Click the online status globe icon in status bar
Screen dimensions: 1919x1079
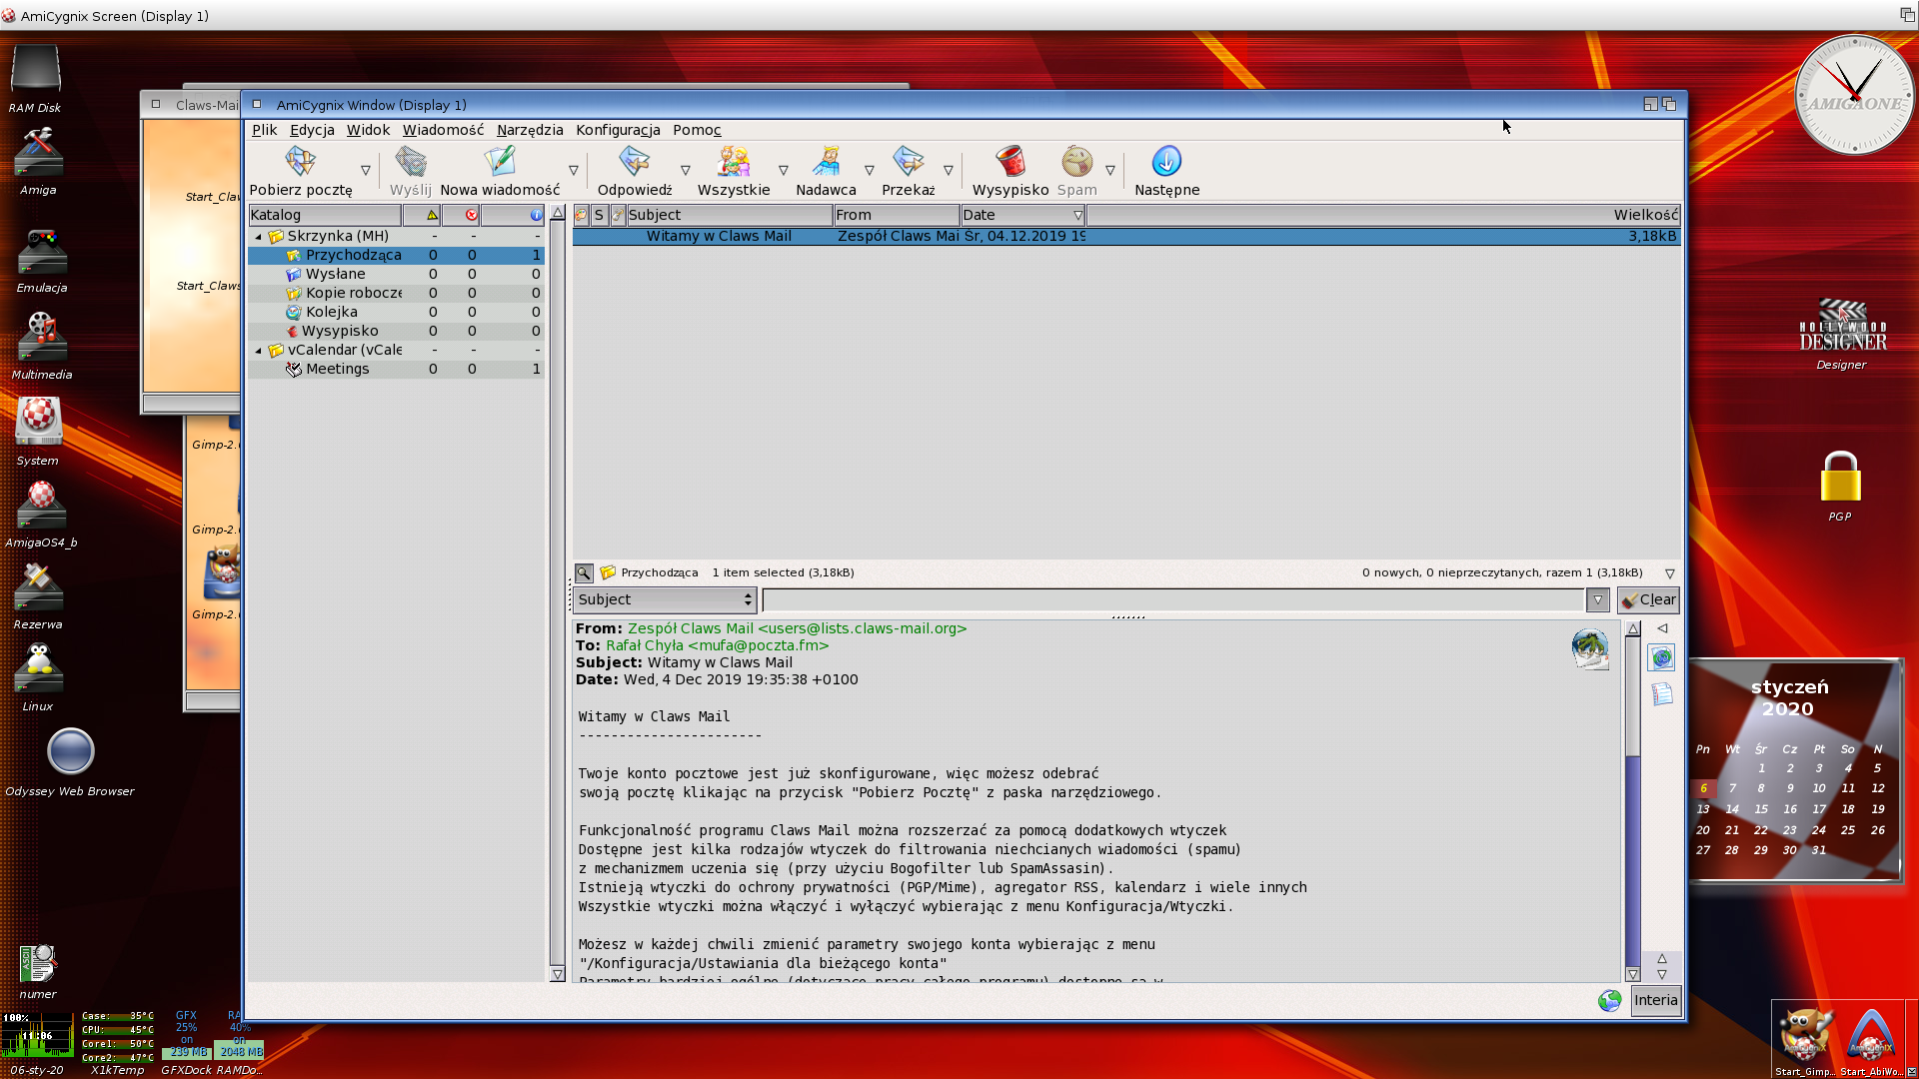click(1609, 1000)
